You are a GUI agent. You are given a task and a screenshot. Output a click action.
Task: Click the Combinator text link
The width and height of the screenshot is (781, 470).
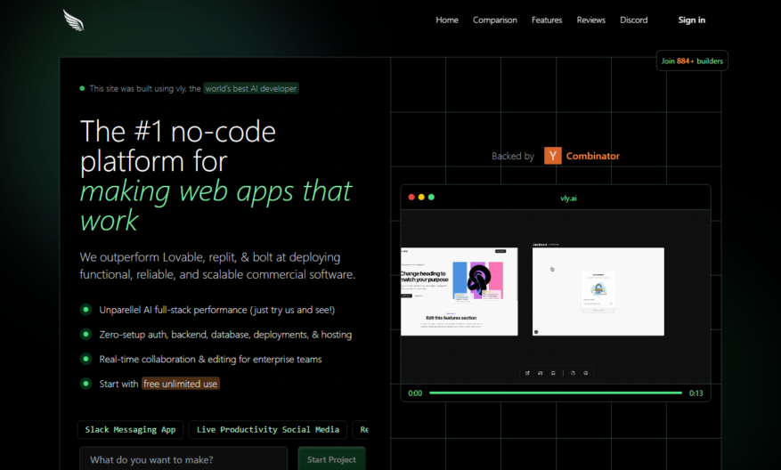(593, 156)
